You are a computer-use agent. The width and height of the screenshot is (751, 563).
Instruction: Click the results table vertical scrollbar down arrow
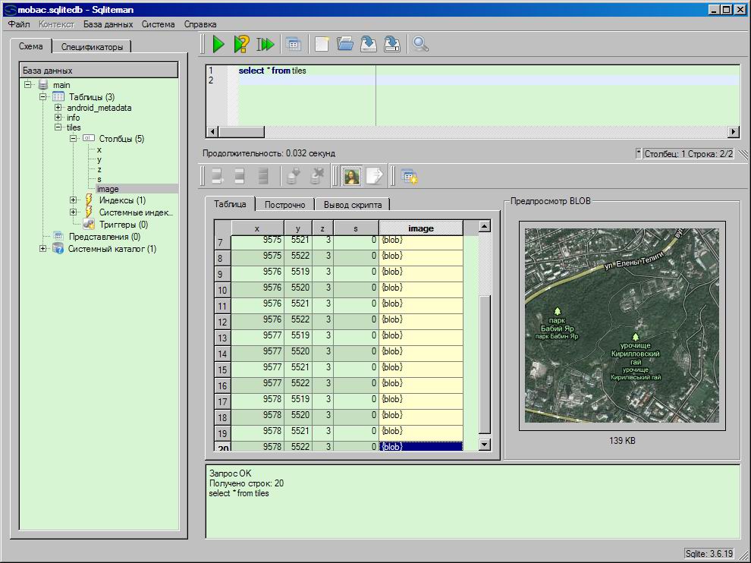484,444
